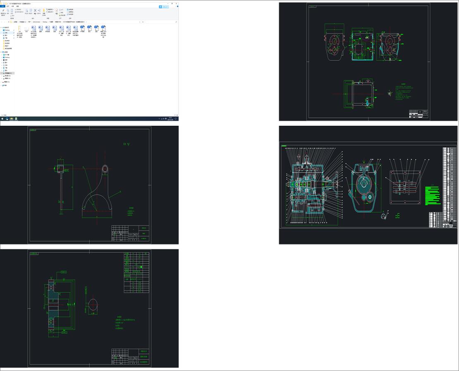The width and height of the screenshot is (459, 371).
Task: Click Administrator in the address path
Action: coord(36,22)
